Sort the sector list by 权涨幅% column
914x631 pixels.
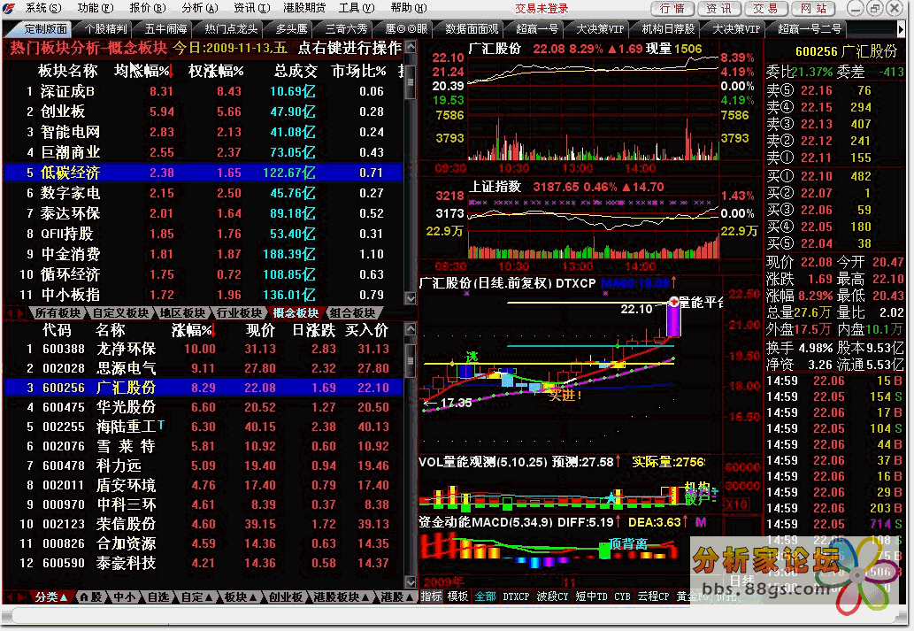(x=216, y=71)
